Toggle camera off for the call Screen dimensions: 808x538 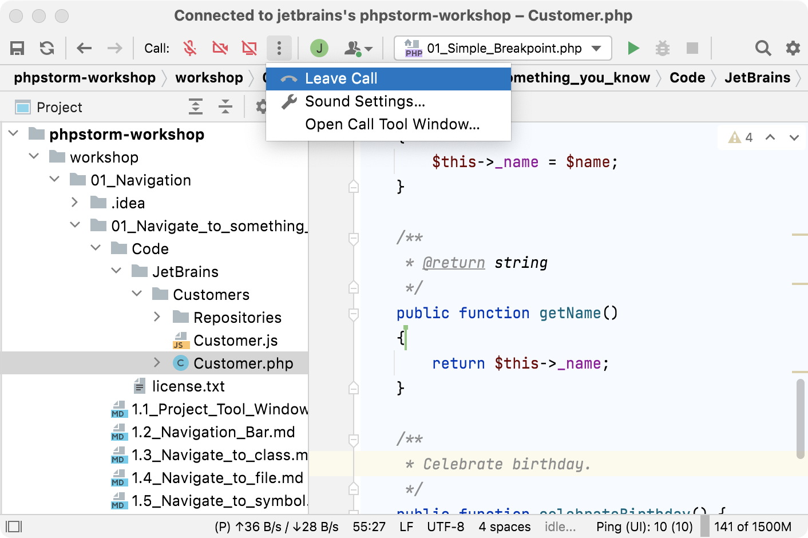coord(220,48)
